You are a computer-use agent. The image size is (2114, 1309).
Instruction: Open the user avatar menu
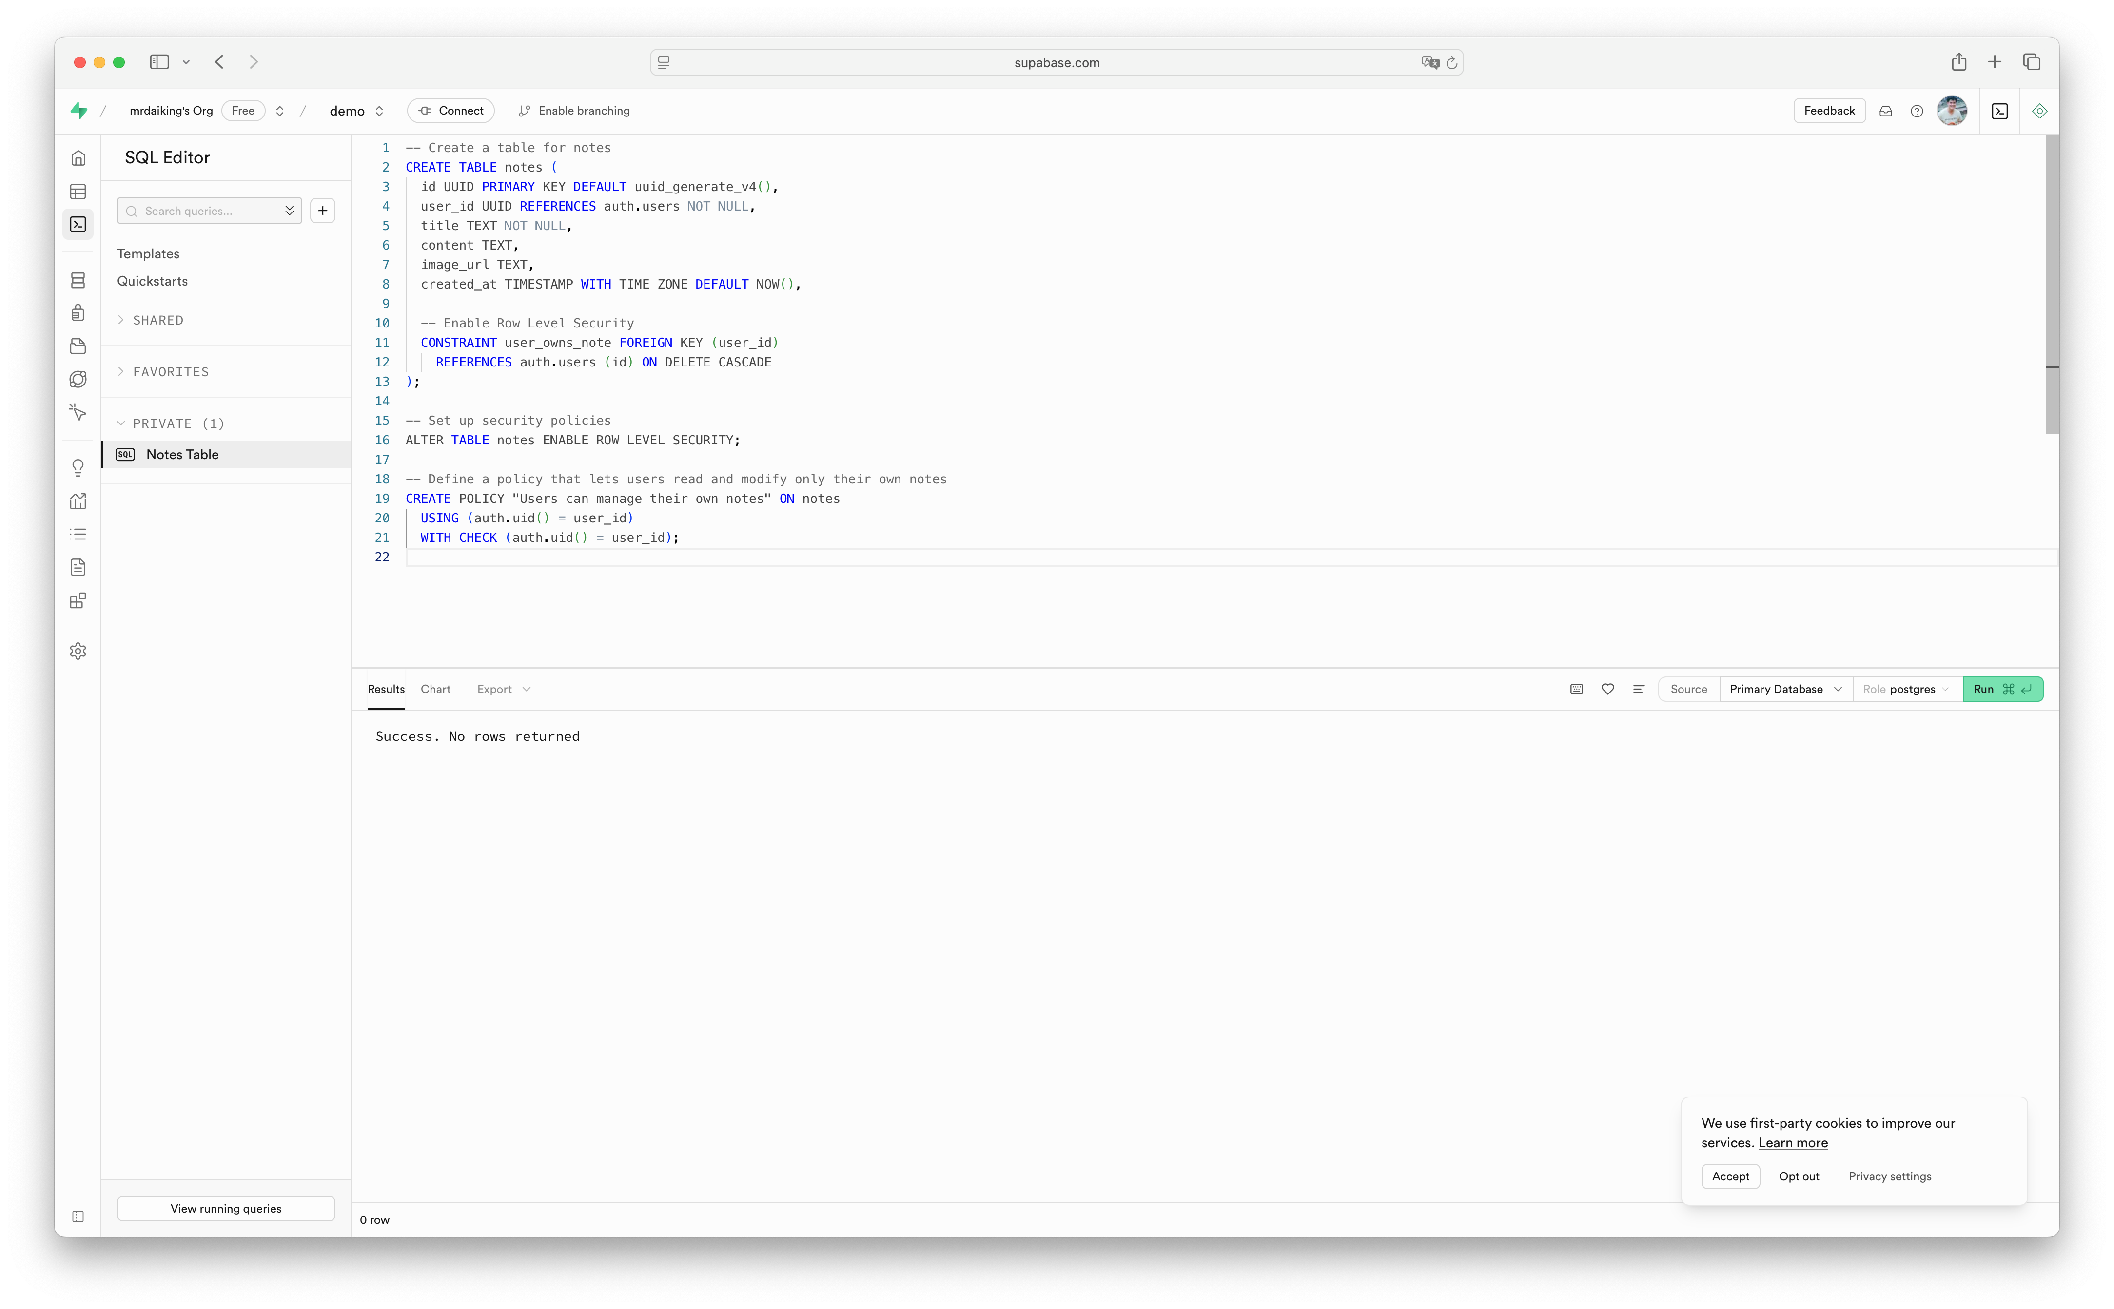pyautogui.click(x=1952, y=111)
